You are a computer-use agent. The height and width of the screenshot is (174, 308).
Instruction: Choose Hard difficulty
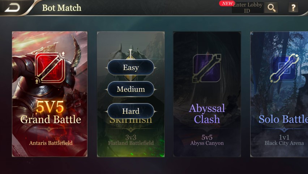131,111
